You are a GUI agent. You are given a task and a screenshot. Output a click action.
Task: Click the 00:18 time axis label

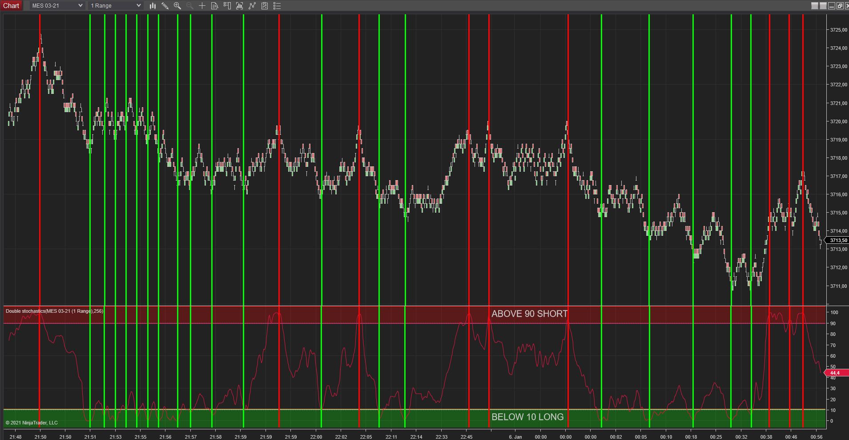(691, 437)
